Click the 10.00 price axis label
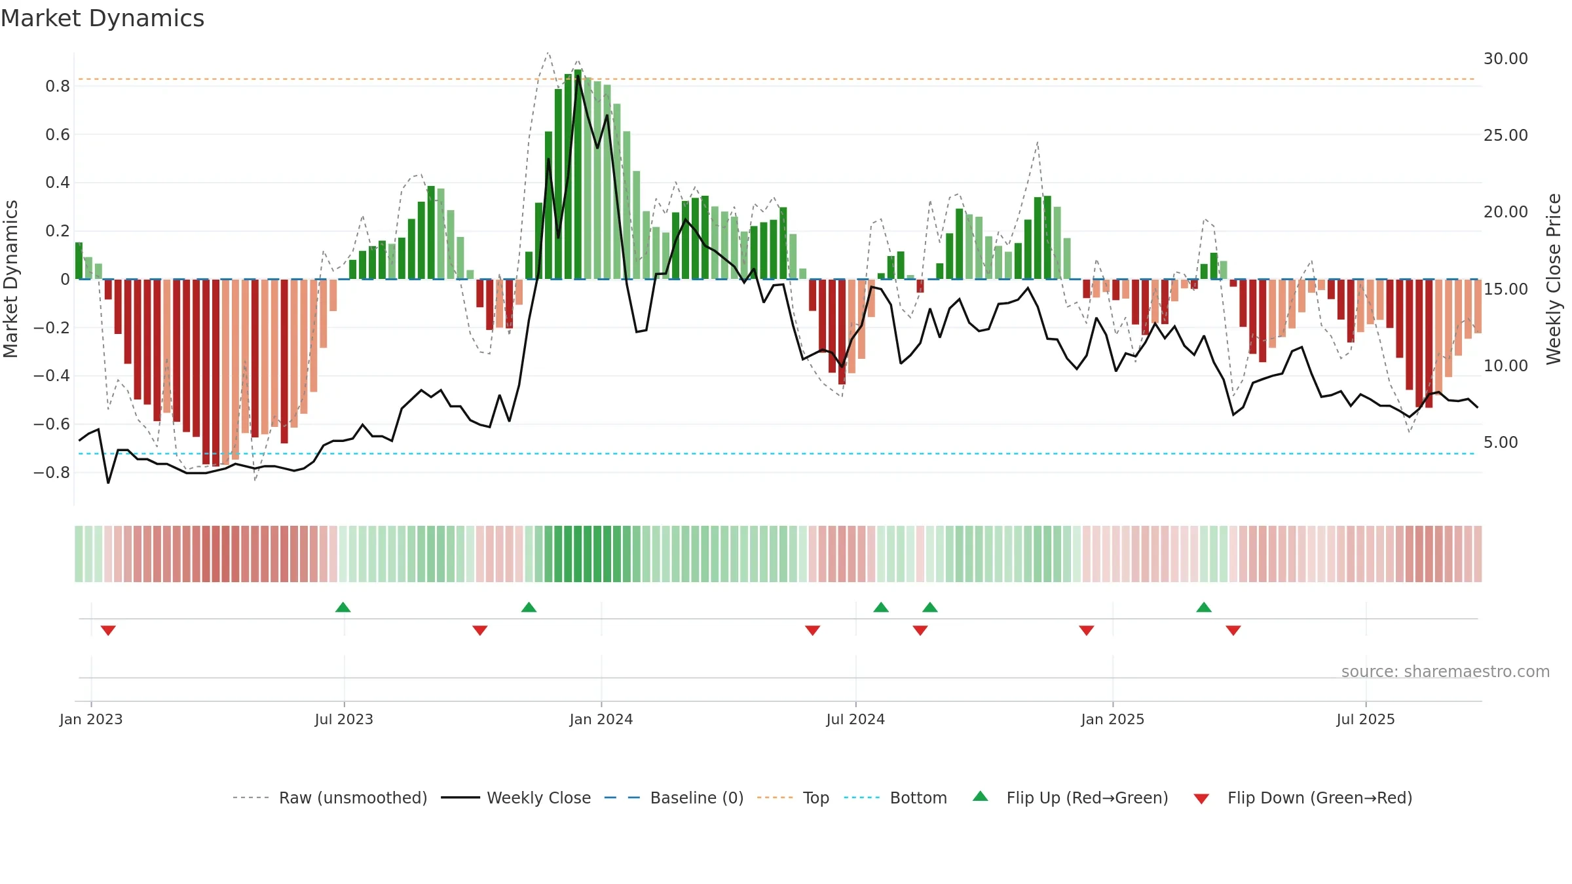 point(1506,366)
